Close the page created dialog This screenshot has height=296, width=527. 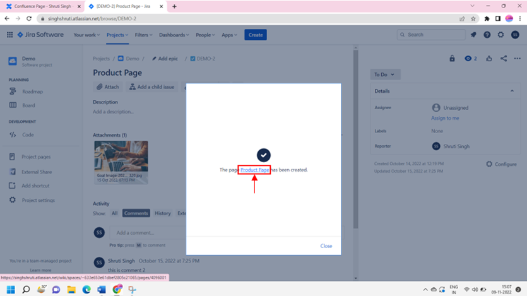click(x=326, y=246)
